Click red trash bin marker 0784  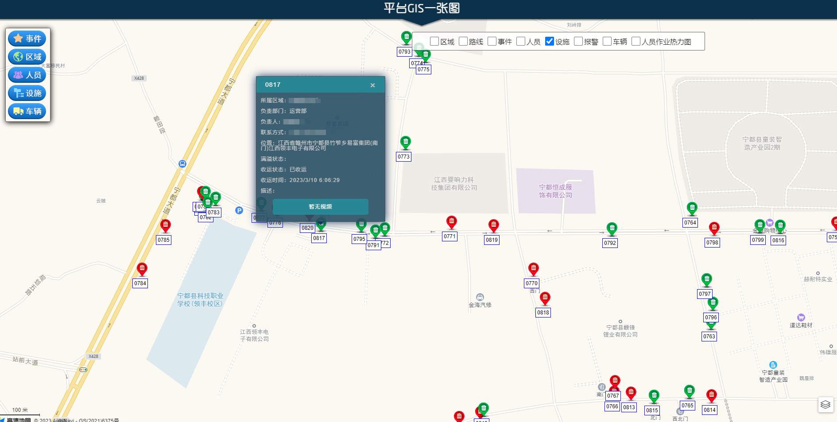(x=142, y=268)
